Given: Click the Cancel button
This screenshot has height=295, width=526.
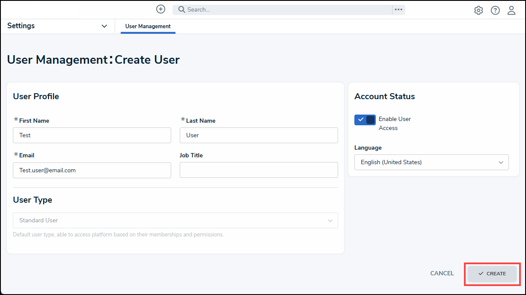Looking at the screenshot, I should click(442, 274).
